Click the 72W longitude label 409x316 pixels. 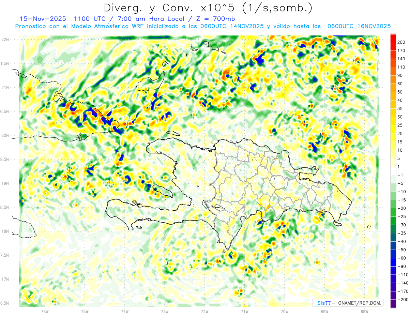click(204, 311)
